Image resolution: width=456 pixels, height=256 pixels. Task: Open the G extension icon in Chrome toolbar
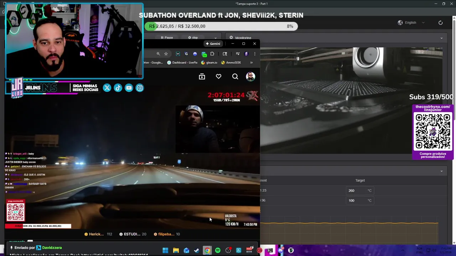tap(186, 54)
